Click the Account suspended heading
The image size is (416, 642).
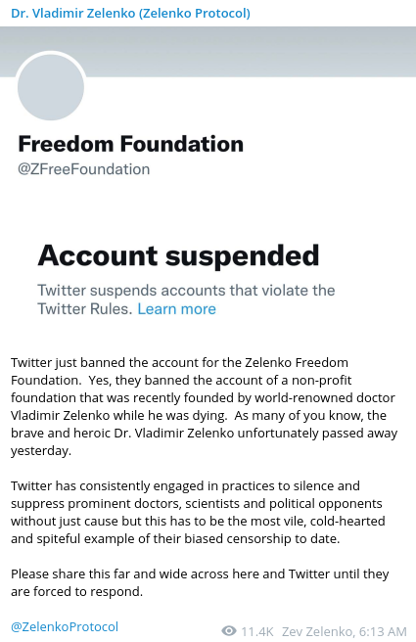click(x=178, y=255)
